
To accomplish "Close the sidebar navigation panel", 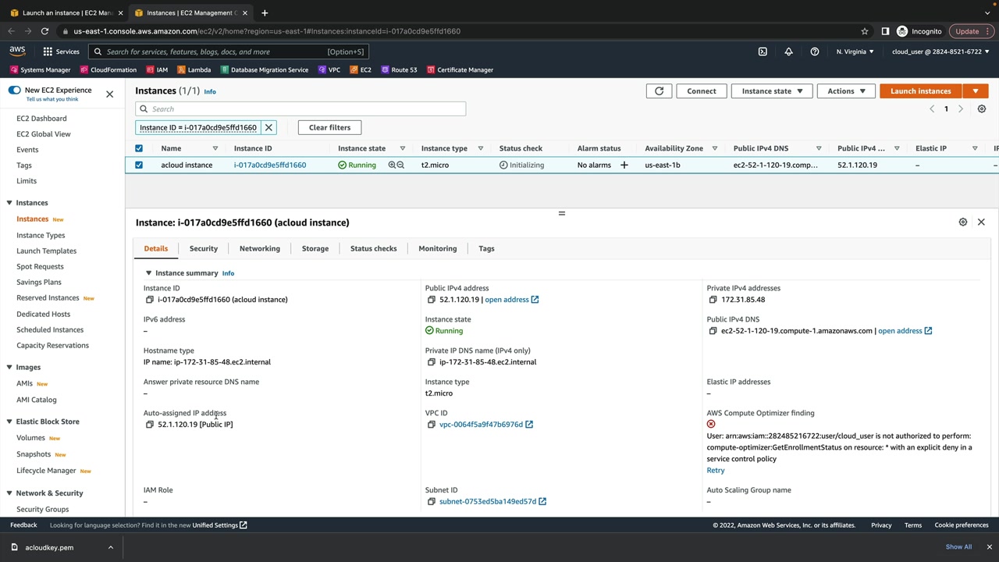I will (109, 94).
